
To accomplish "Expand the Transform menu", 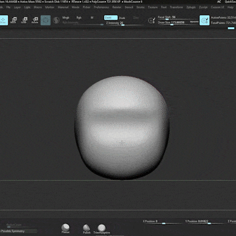I will [177, 7].
